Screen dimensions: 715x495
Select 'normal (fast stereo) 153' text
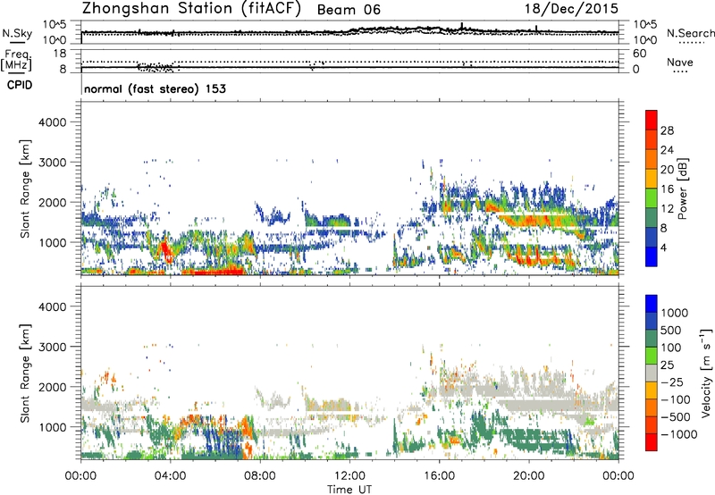coord(155,88)
